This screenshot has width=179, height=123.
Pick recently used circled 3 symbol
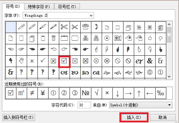(75, 93)
